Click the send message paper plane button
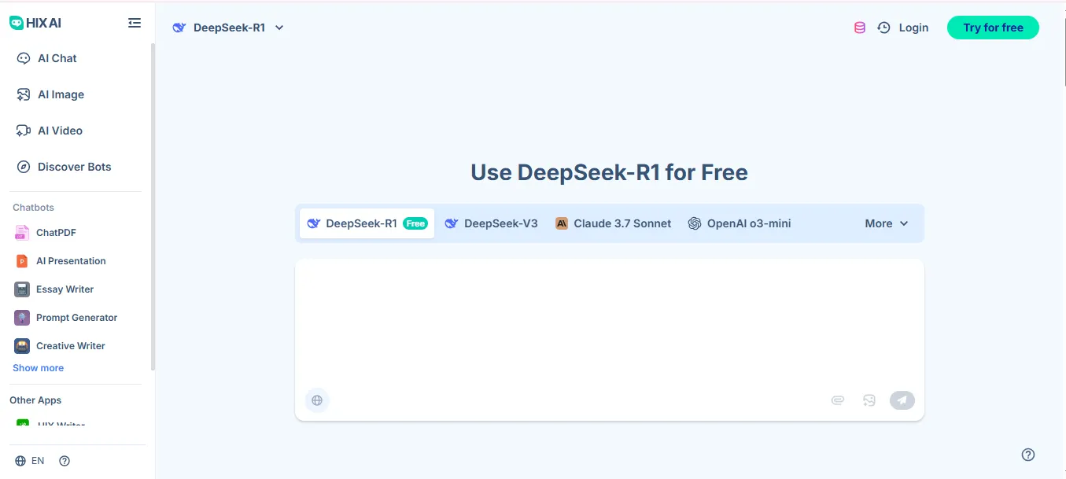Image resolution: width=1066 pixels, height=479 pixels. tap(902, 400)
